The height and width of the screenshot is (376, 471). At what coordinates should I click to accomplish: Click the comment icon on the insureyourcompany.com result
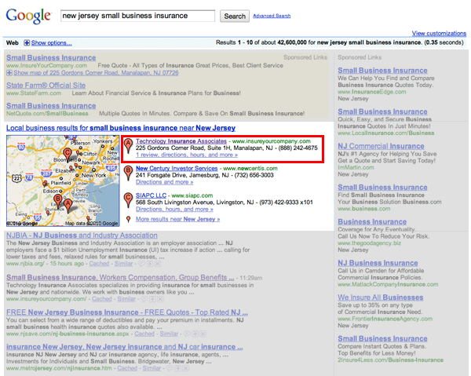tap(144, 299)
